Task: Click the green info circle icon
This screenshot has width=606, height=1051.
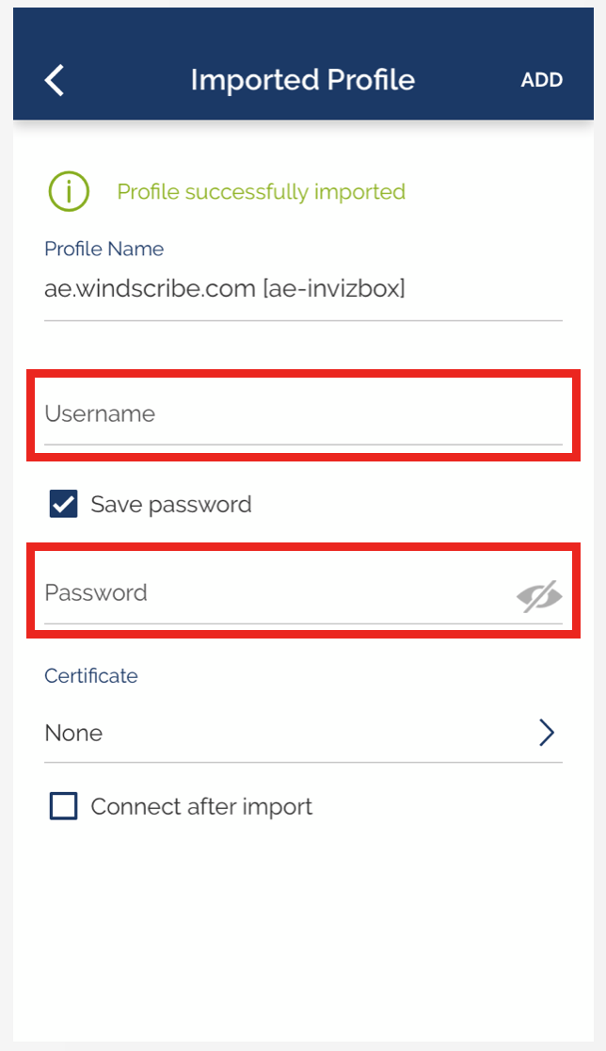Action: [x=69, y=192]
